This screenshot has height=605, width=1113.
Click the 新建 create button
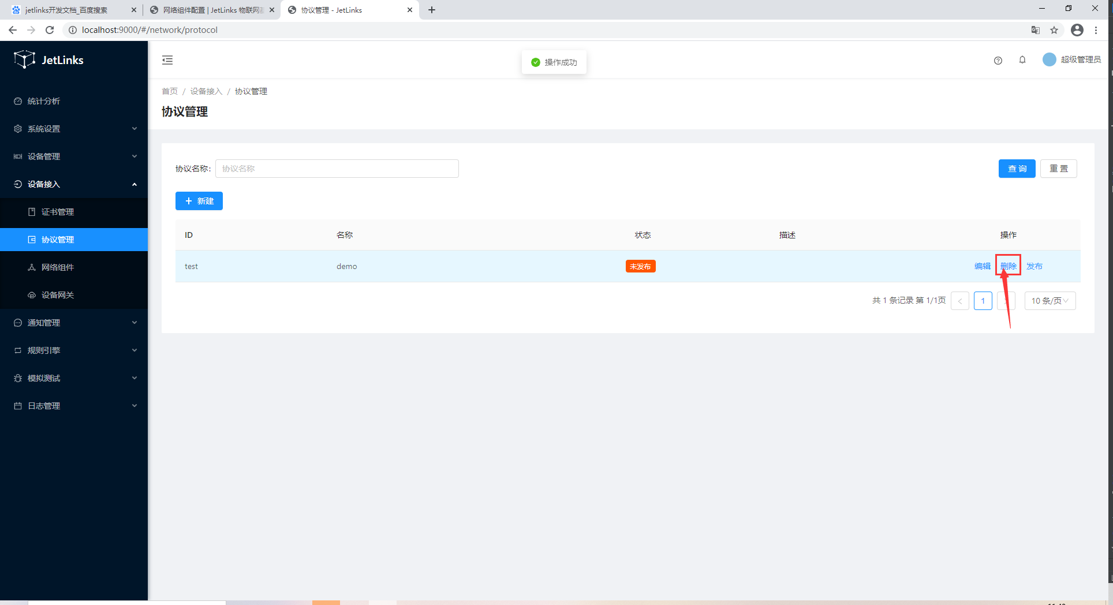click(199, 201)
